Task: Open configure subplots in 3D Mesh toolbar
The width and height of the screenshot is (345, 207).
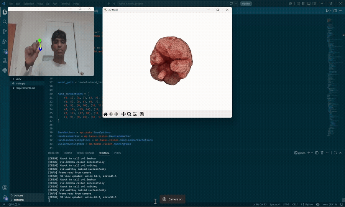Action: coord(135,114)
